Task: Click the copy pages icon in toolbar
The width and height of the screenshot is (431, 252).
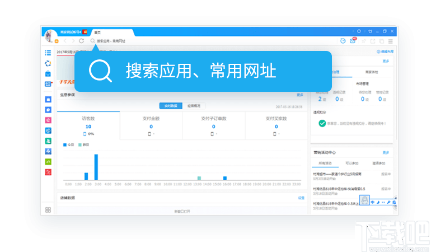Action: pos(382,41)
